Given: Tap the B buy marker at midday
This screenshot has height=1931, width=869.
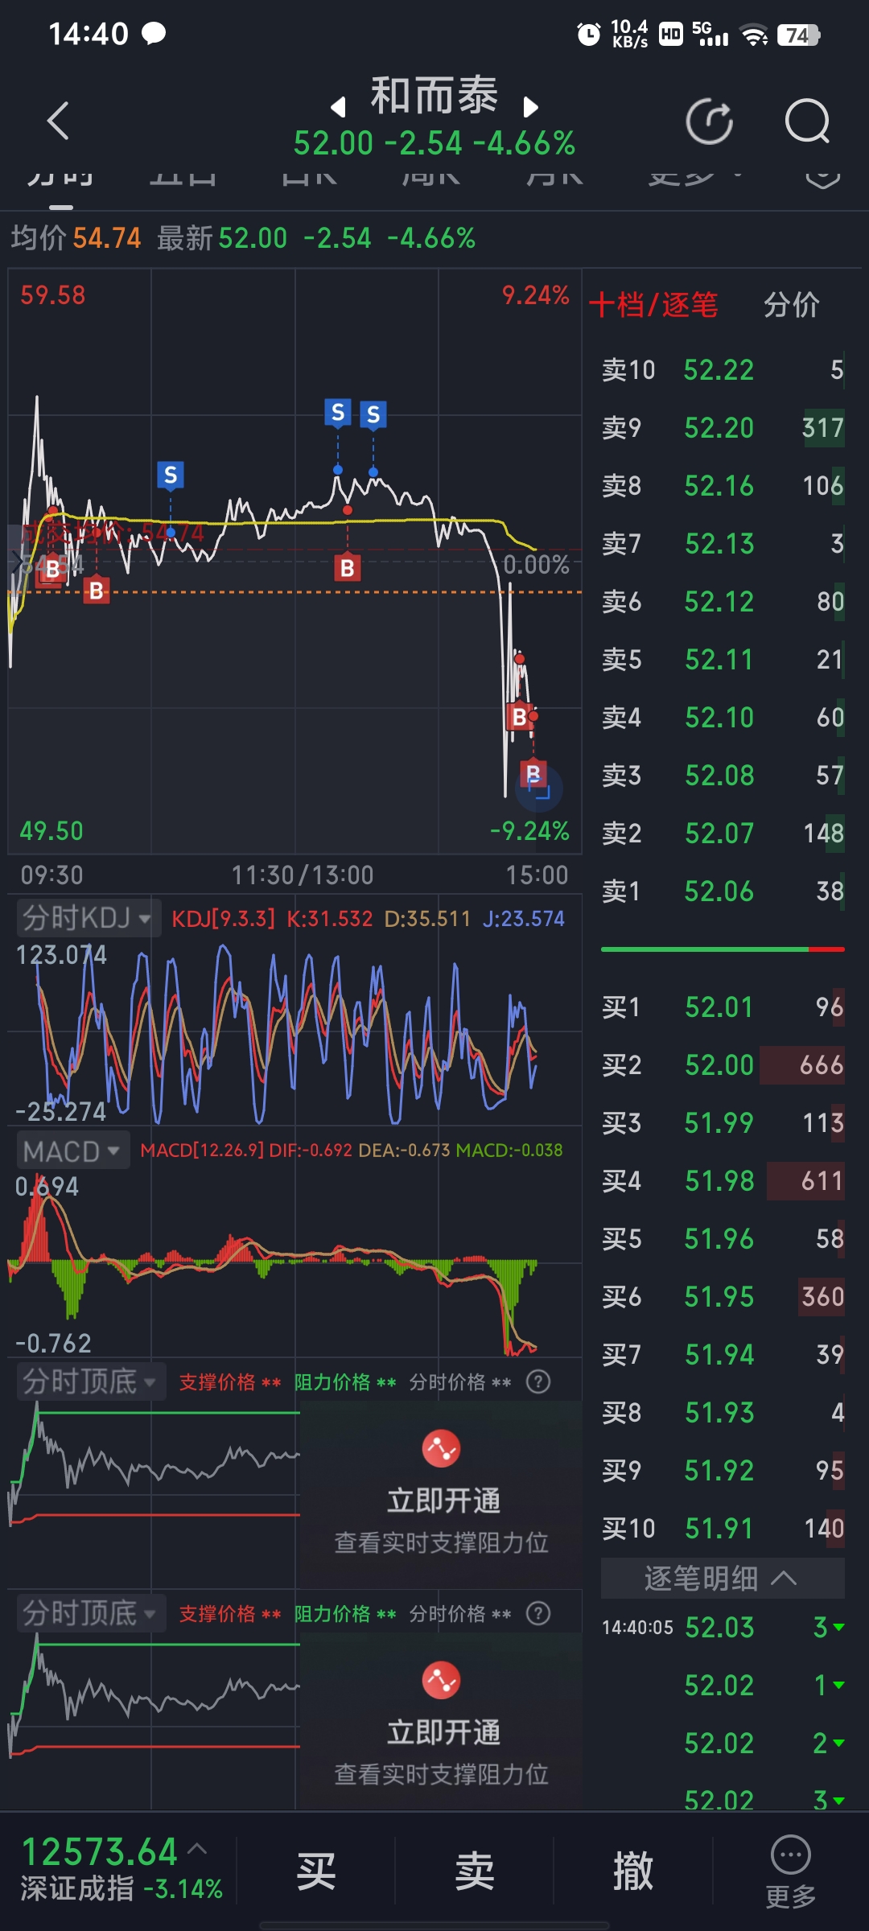Looking at the screenshot, I should coord(348,568).
